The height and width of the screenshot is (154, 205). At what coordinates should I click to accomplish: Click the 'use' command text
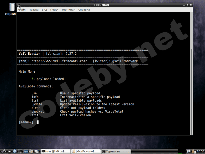34,93
